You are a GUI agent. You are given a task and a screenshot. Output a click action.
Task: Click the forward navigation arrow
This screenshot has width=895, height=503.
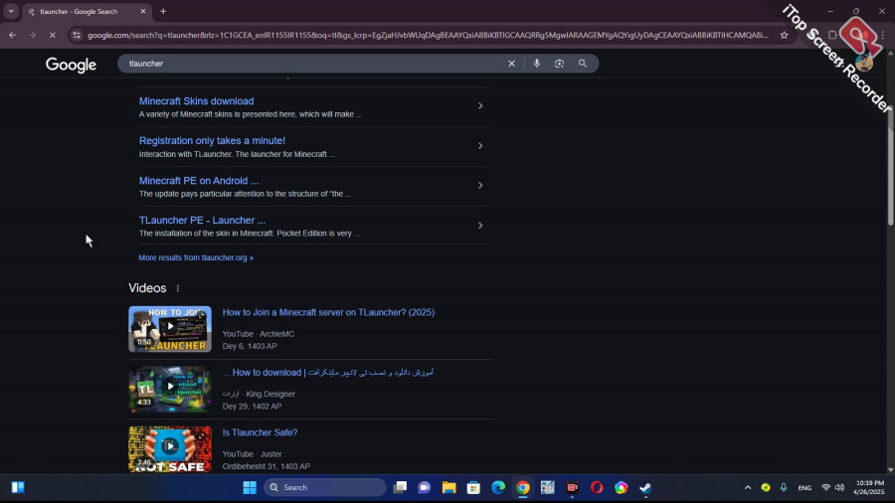point(32,35)
